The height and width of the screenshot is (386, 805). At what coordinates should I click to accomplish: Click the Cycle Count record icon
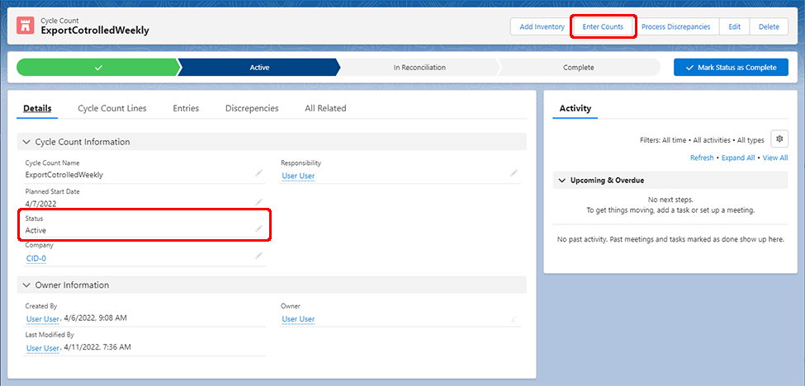pyautogui.click(x=26, y=26)
